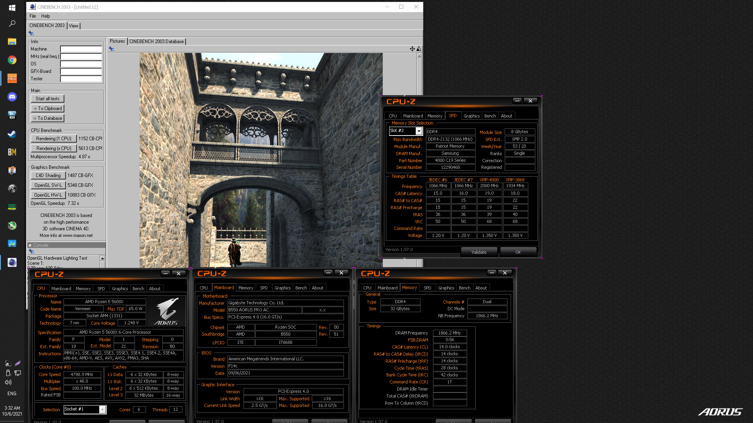Click Start all tests button
The height and width of the screenshot is (423, 753).
click(x=47, y=99)
